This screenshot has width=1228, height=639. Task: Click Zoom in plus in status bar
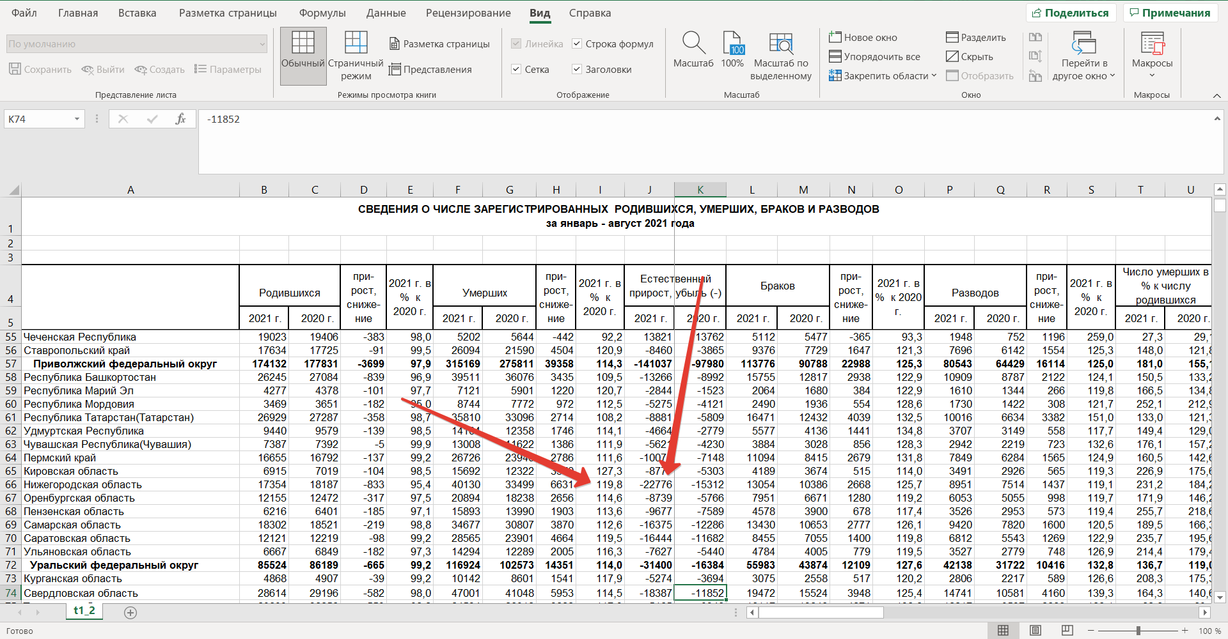tap(1185, 631)
